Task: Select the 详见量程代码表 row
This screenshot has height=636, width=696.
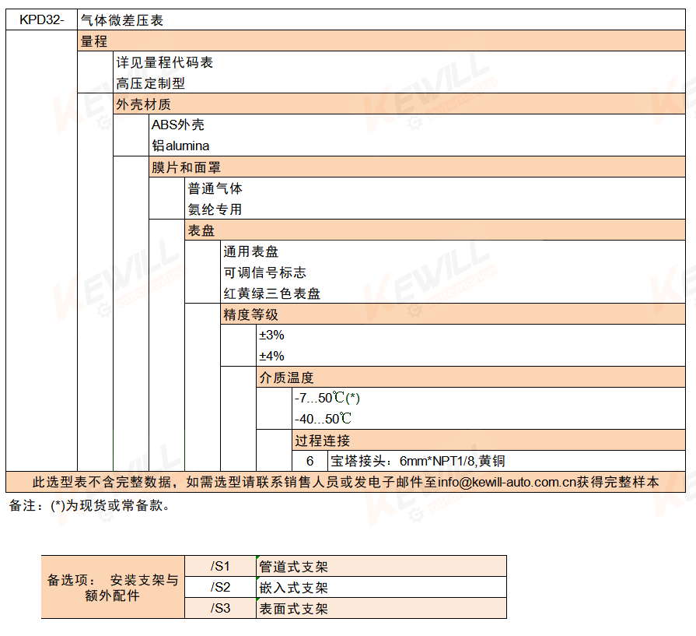Action: tap(400, 62)
